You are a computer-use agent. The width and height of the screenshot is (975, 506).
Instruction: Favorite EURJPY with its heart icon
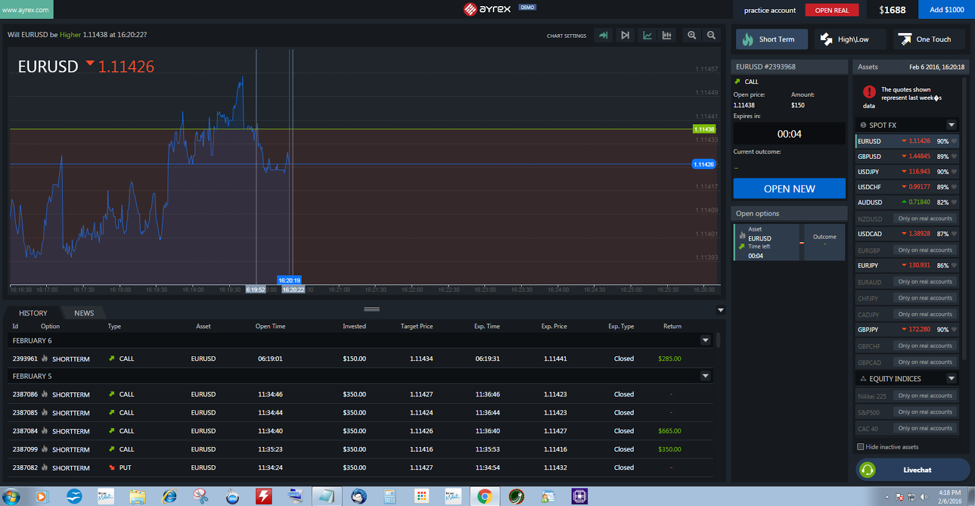954,265
